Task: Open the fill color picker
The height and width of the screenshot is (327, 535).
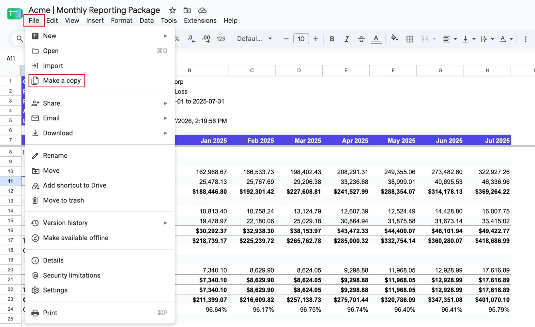Action: (x=394, y=38)
